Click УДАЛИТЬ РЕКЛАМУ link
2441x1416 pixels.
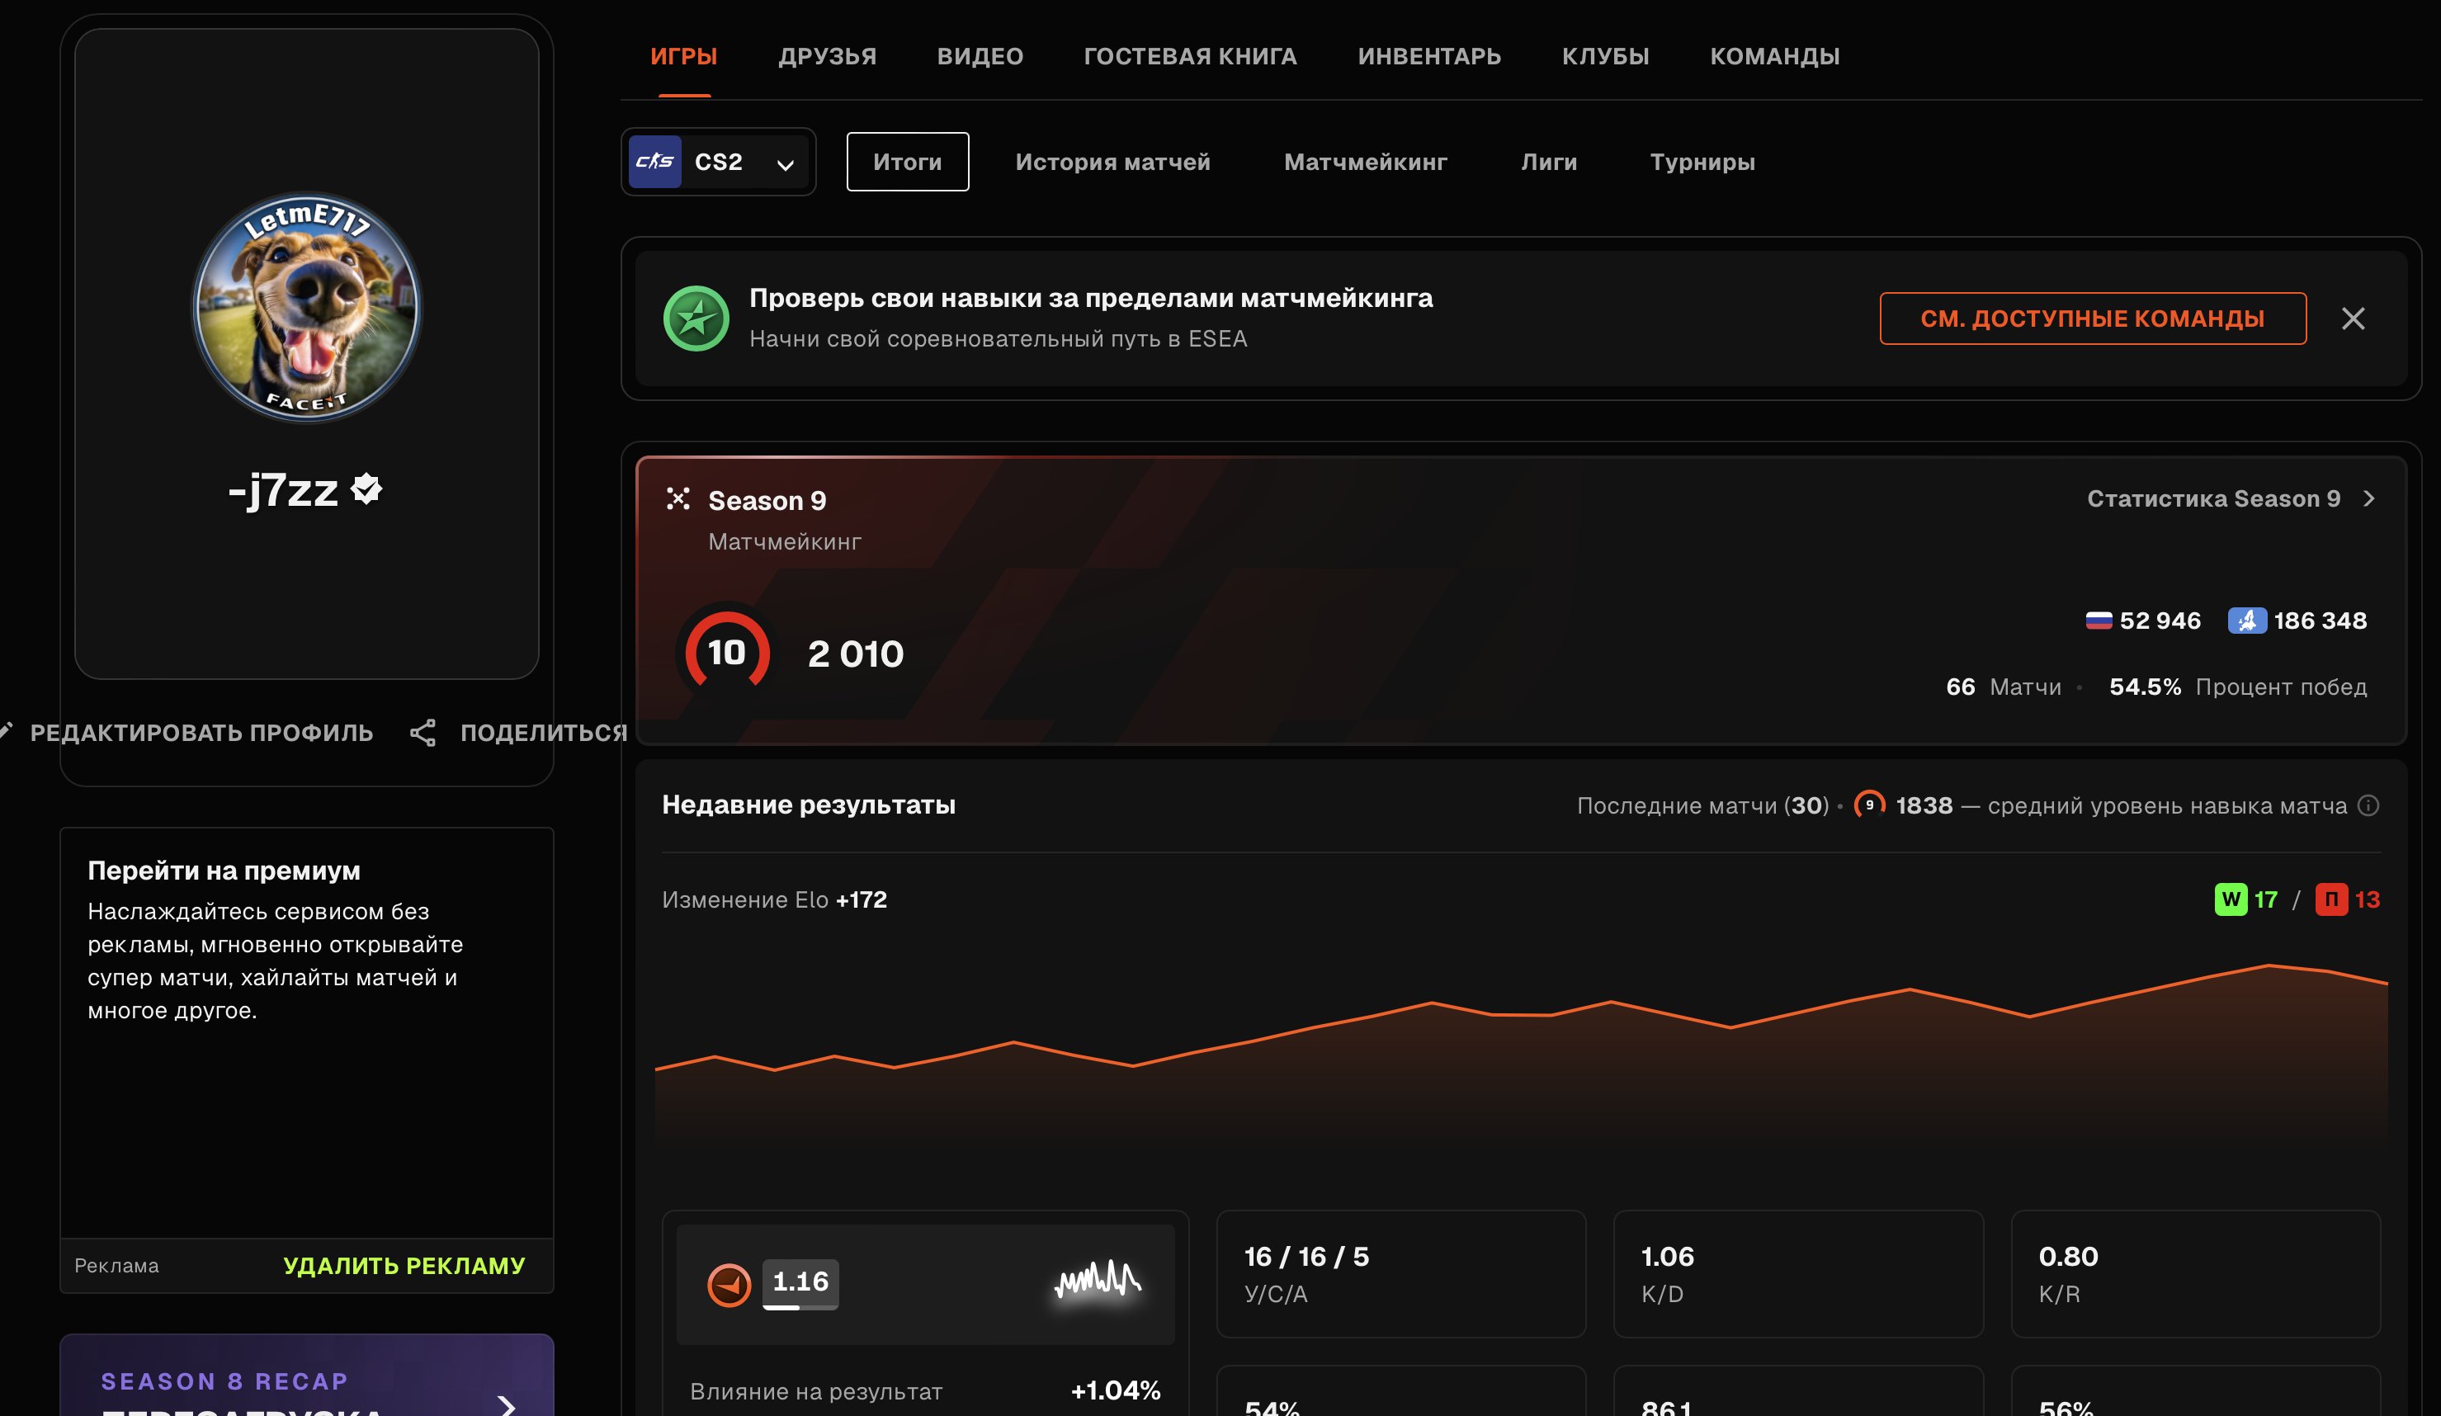pyautogui.click(x=404, y=1266)
